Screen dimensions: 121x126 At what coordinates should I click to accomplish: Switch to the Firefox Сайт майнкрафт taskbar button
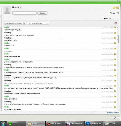[x=55, y=124]
